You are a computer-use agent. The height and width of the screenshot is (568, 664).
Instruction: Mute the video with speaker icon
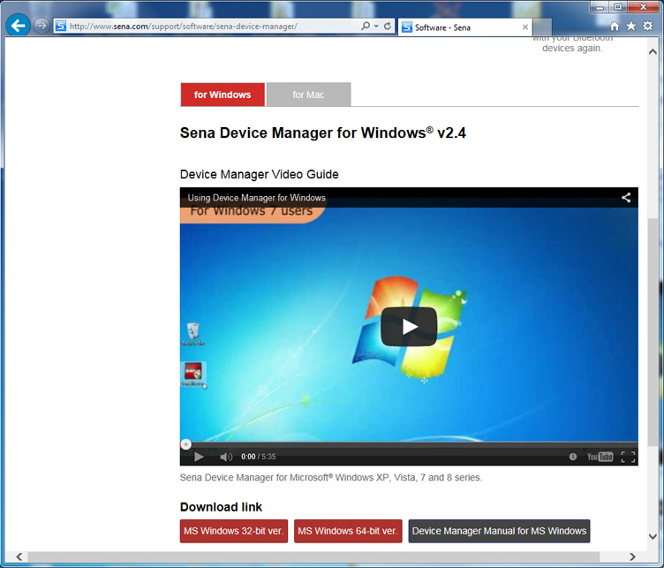226,457
